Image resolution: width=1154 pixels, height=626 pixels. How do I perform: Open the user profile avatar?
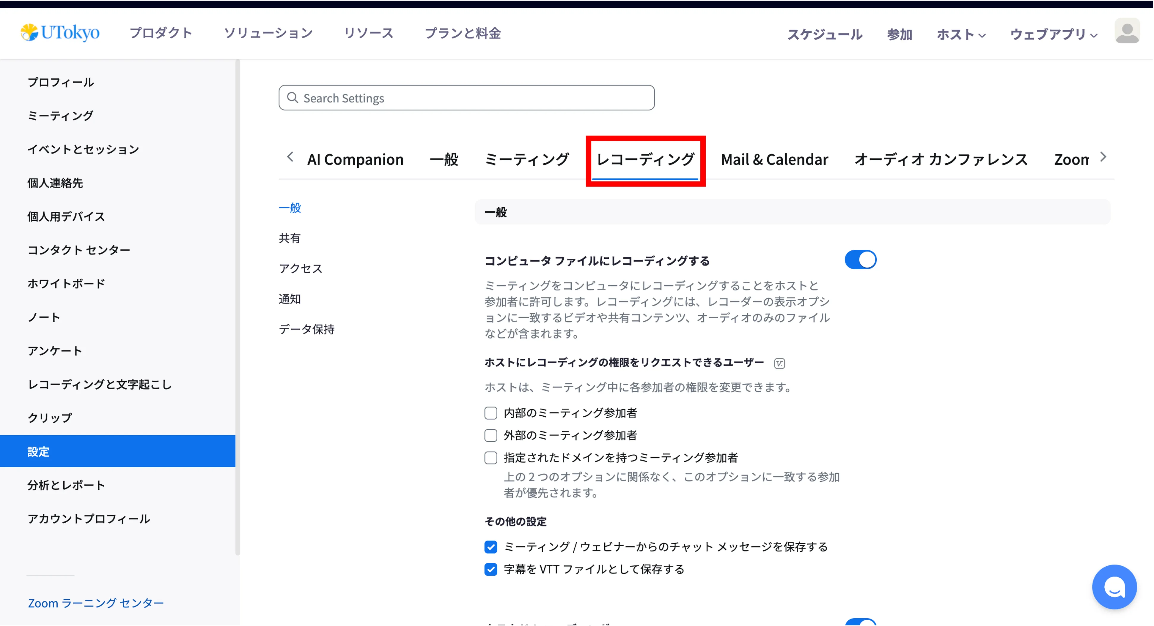coord(1127,31)
